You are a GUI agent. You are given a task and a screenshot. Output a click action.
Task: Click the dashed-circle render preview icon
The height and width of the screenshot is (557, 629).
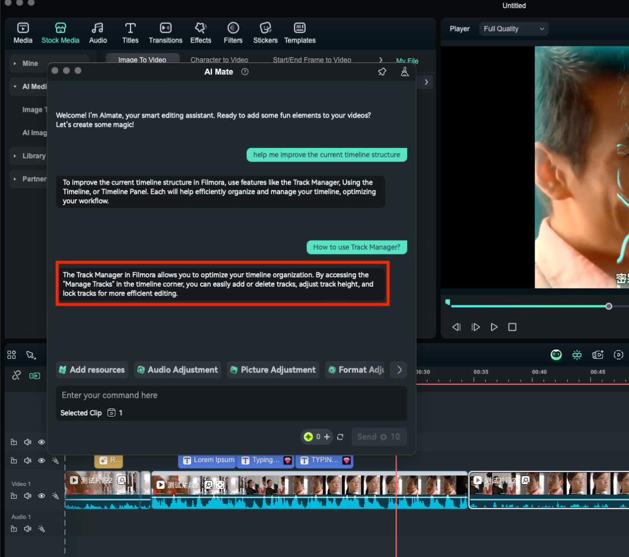618,355
